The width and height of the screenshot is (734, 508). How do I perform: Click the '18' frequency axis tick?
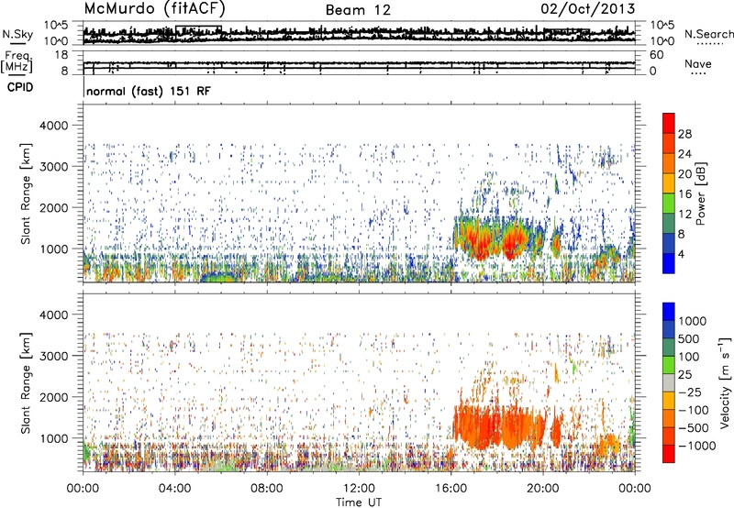coord(61,55)
